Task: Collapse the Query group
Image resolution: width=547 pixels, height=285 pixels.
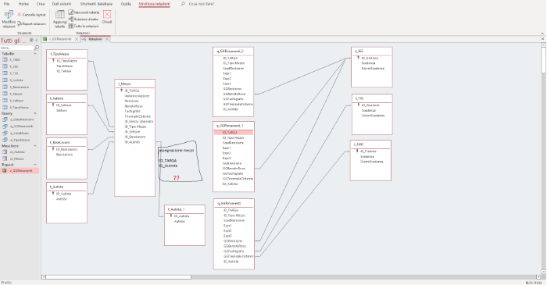Action: point(35,113)
